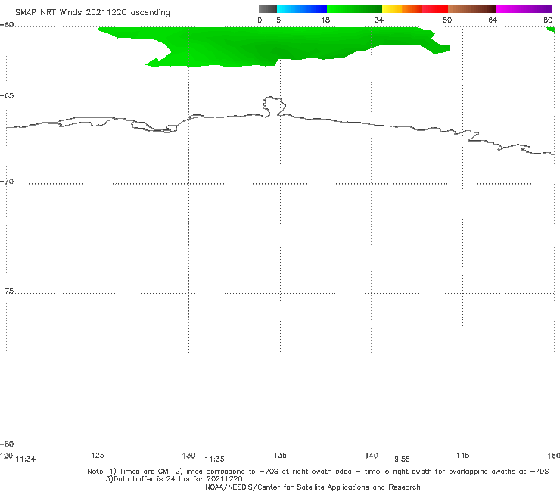Click the color bar label '50'
Viewport: 560px width, 492px height.
point(447,20)
